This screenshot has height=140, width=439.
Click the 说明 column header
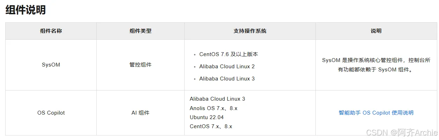point(376,31)
